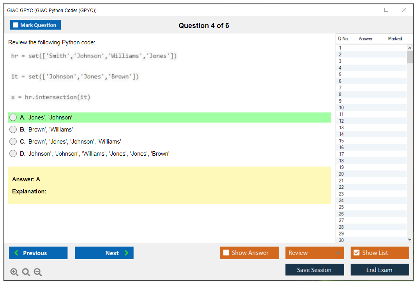Pick answer C radio button
The height and width of the screenshot is (286, 419).
13,142
